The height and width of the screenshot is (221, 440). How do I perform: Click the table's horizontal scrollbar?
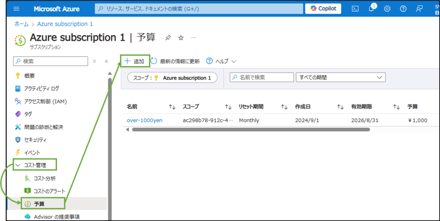251,129
